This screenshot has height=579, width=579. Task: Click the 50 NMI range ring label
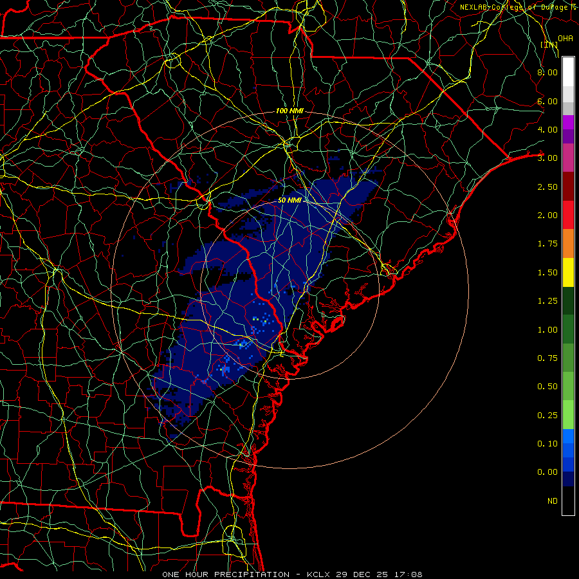289,200
